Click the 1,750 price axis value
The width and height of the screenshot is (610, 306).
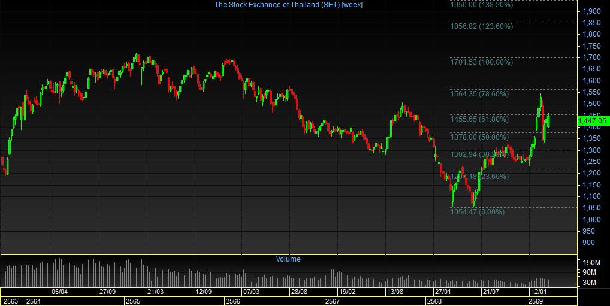[x=591, y=46]
